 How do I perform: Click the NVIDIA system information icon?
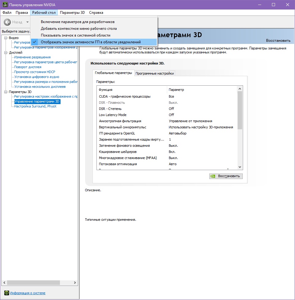(6, 293)
